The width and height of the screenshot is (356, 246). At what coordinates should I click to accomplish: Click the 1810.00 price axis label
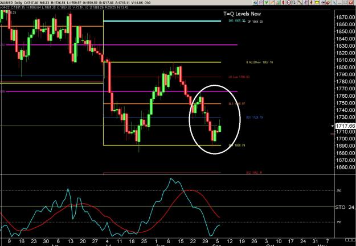coord(345,60)
